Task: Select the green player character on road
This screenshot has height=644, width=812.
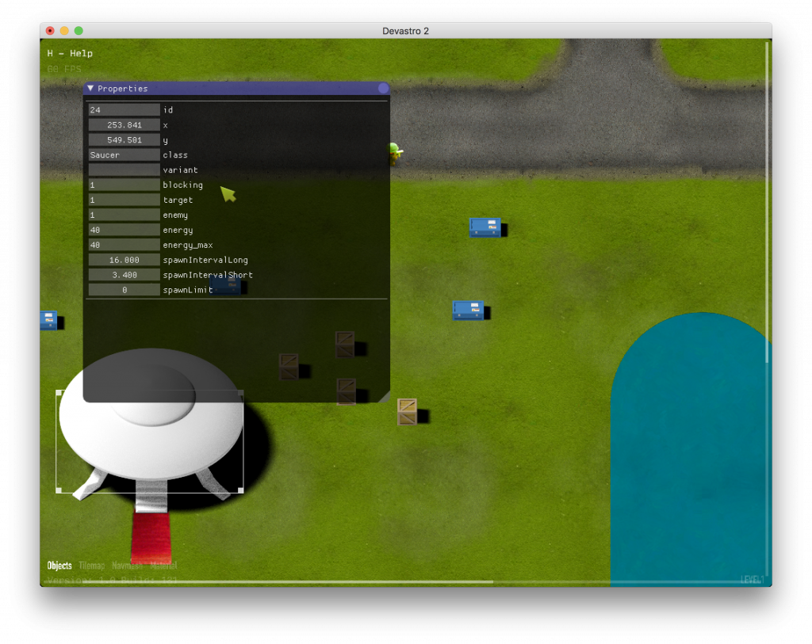Action: tap(395, 153)
